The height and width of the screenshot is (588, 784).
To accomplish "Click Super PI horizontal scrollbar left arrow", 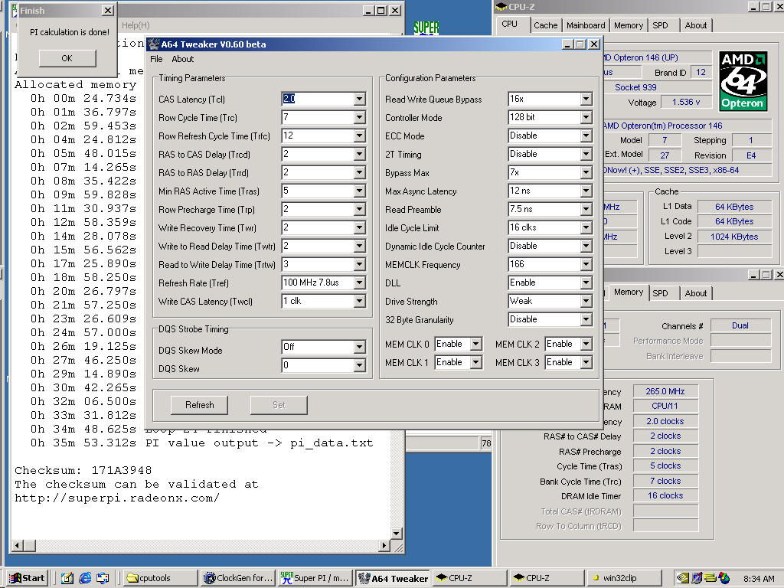I will (17, 545).
